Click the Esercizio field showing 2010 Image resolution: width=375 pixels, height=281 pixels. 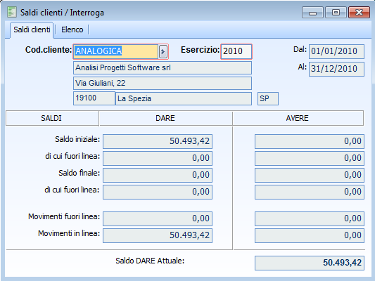pyautogui.click(x=236, y=51)
